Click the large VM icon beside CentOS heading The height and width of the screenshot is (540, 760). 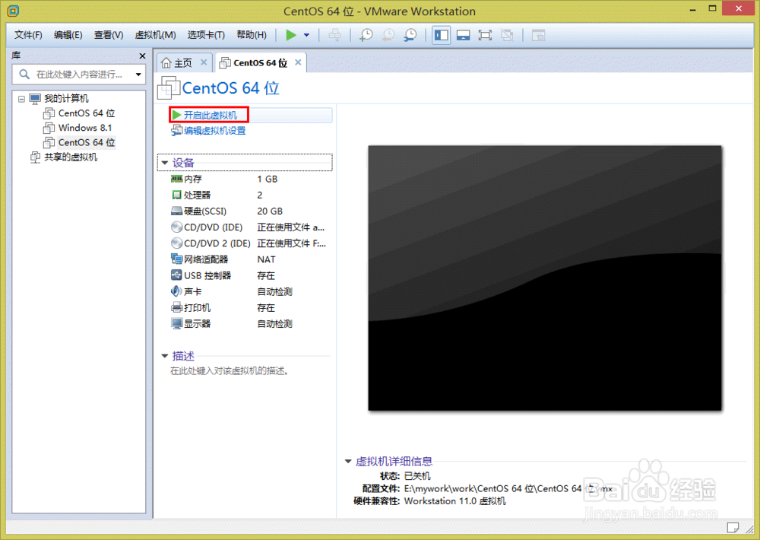click(x=169, y=87)
